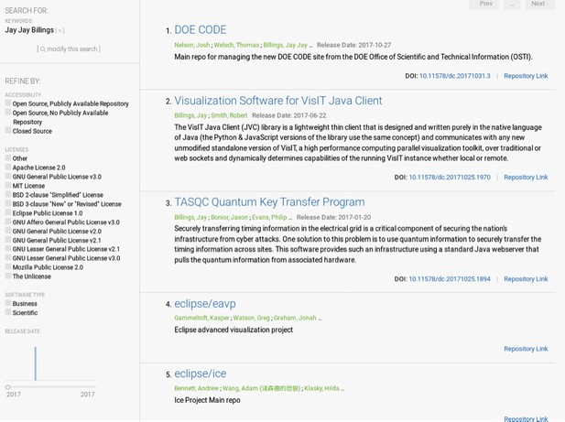
Task: Click the release date histogram bar
Action: click(36, 363)
